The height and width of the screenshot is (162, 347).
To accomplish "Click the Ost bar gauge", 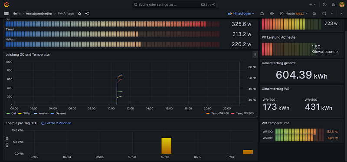I will coord(112,24).
